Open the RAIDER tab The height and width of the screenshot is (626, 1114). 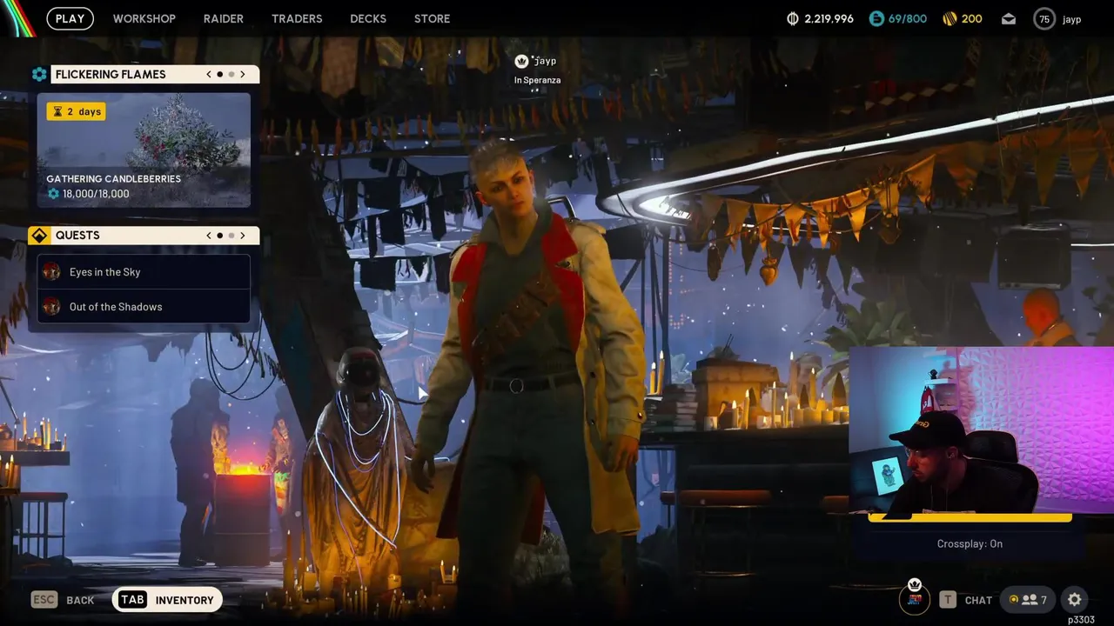[x=224, y=18]
